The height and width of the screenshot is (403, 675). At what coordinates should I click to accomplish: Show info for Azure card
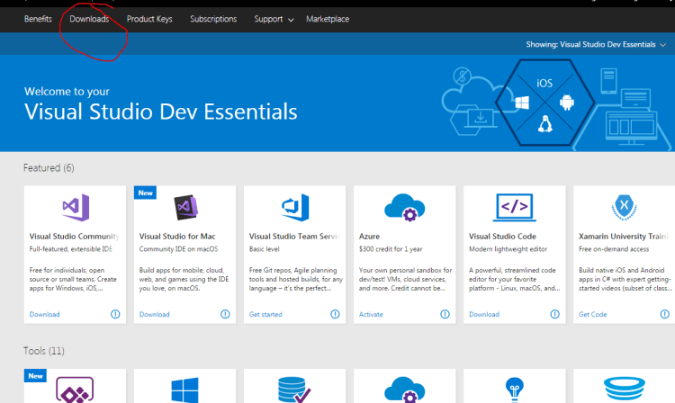(x=445, y=314)
